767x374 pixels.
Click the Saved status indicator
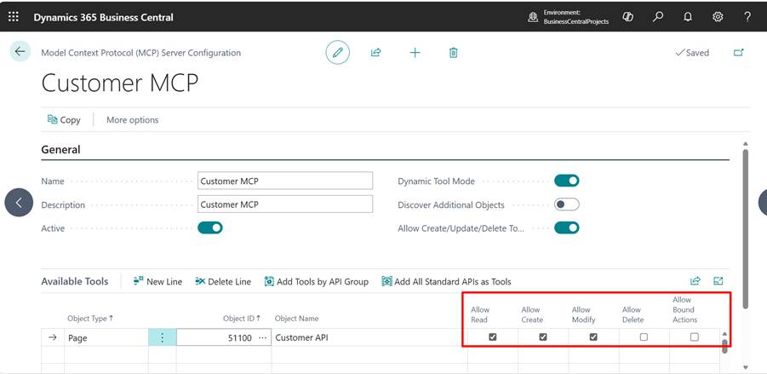(692, 53)
